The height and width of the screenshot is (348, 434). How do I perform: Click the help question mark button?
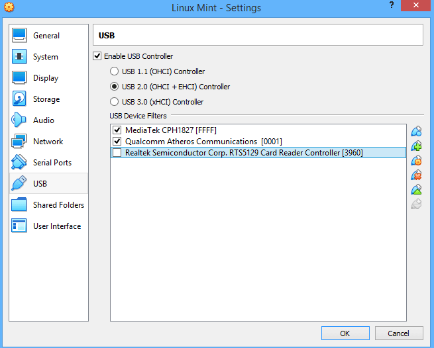pyautogui.click(x=392, y=5)
